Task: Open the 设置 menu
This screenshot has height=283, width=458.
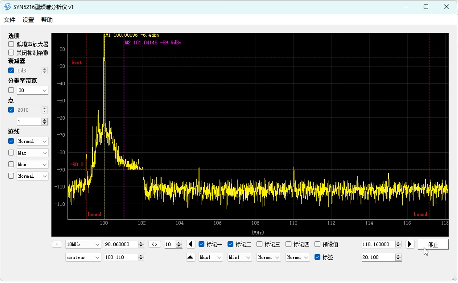Action: [28, 20]
